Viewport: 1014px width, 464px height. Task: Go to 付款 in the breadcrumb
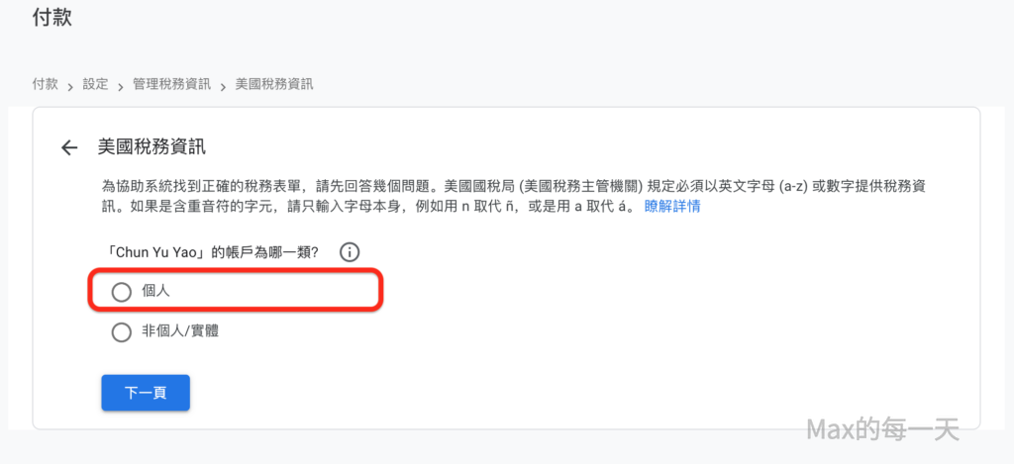pos(46,84)
